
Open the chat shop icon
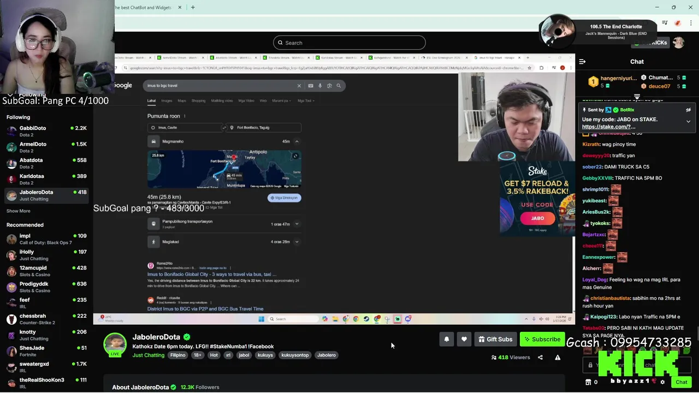pyautogui.click(x=588, y=382)
